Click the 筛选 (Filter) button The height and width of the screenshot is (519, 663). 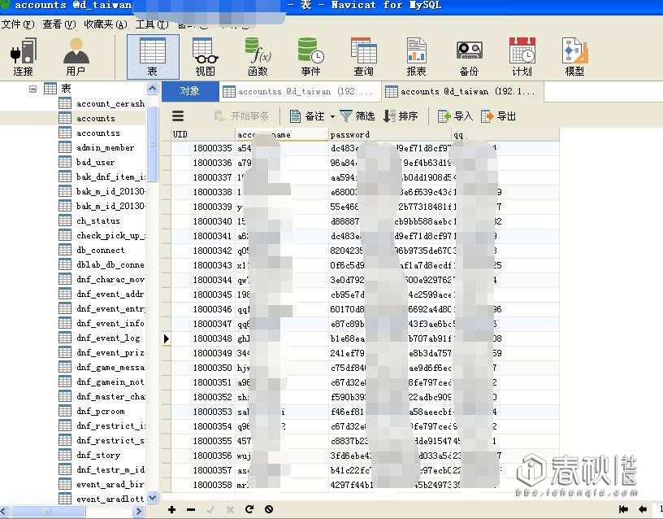(x=357, y=116)
